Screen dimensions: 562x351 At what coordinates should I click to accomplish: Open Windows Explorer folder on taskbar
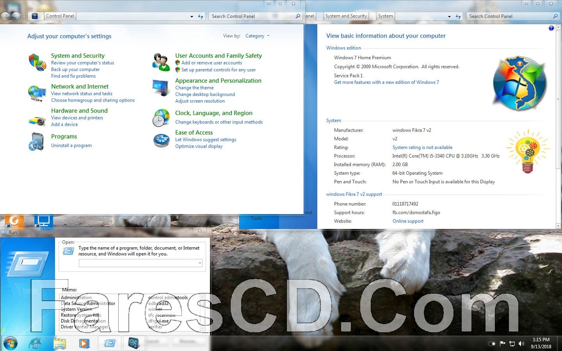pos(60,344)
